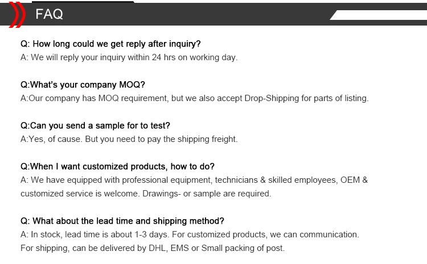Select the question about reply time after inquiry

(x=110, y=44)
